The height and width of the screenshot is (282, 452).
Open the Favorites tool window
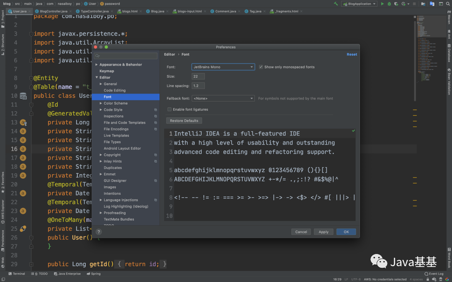(3, 183)
